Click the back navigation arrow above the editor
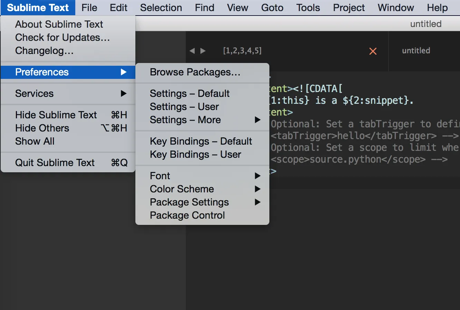The width and height of the screenshot is (460, 310). (x=192, y=51)
